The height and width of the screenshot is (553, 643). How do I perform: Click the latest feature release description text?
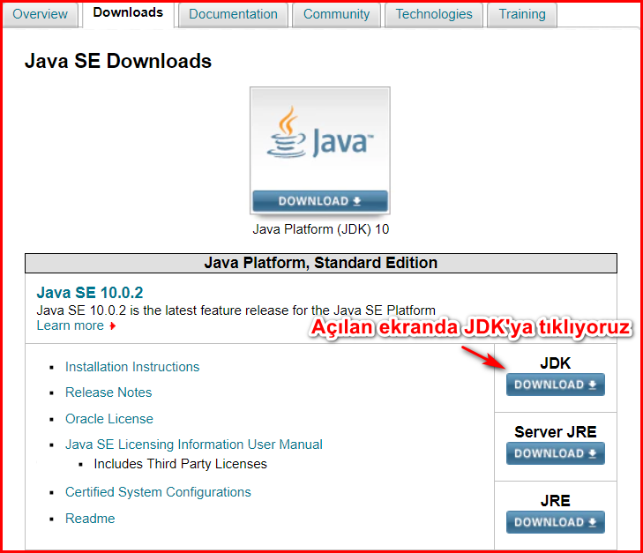(x=236, y=310)
